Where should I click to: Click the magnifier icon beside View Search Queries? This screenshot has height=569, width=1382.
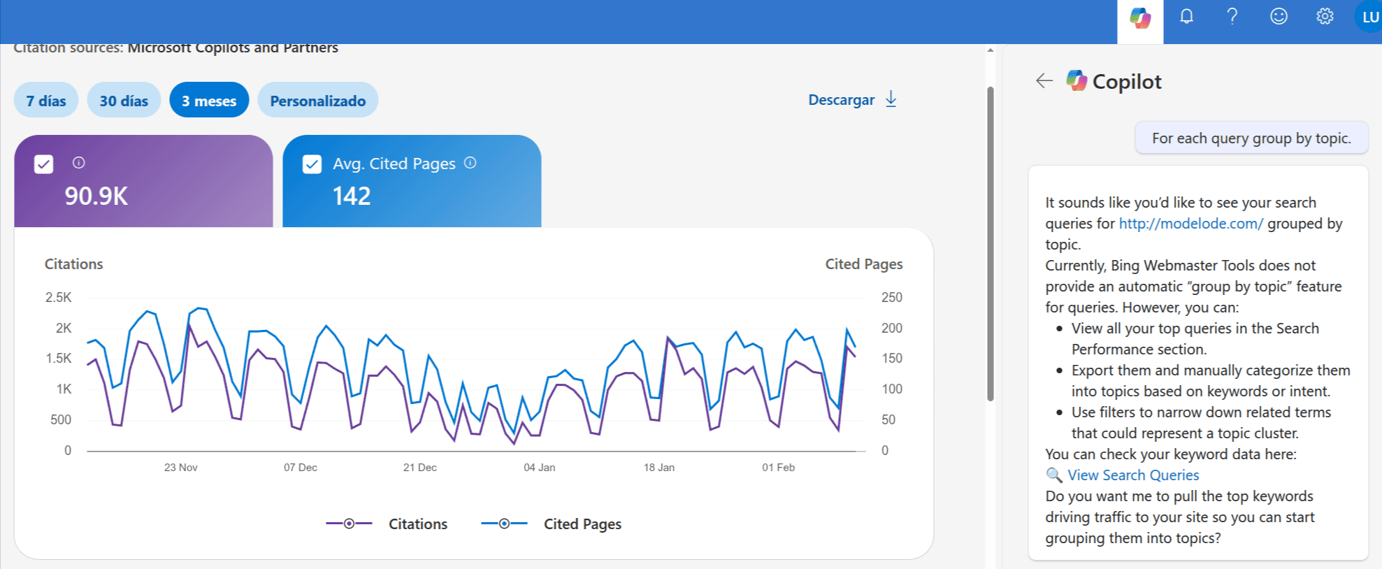pos(1053,475)
